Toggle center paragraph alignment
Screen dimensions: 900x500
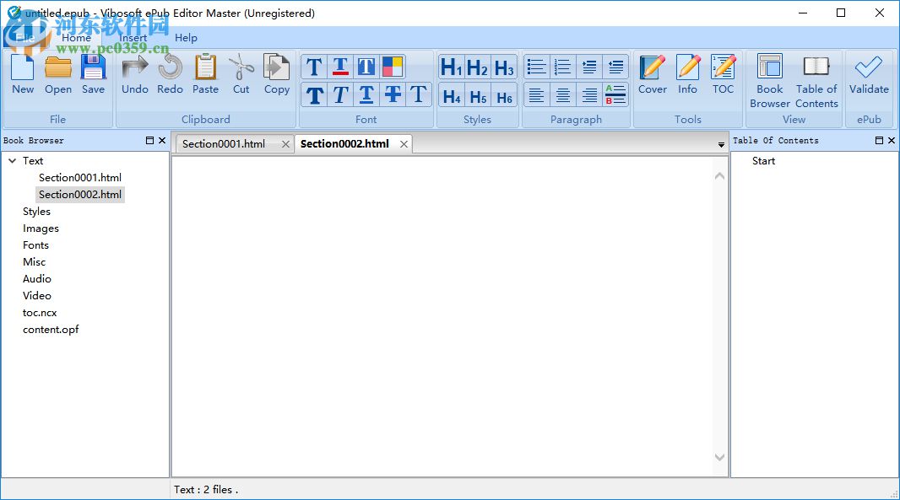pyautogui.click(x=563, y=94)
